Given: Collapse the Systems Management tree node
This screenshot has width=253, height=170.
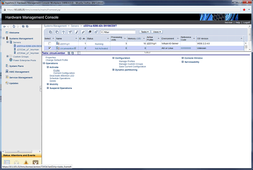Looking at the screenshot, I should pos(4,38).
